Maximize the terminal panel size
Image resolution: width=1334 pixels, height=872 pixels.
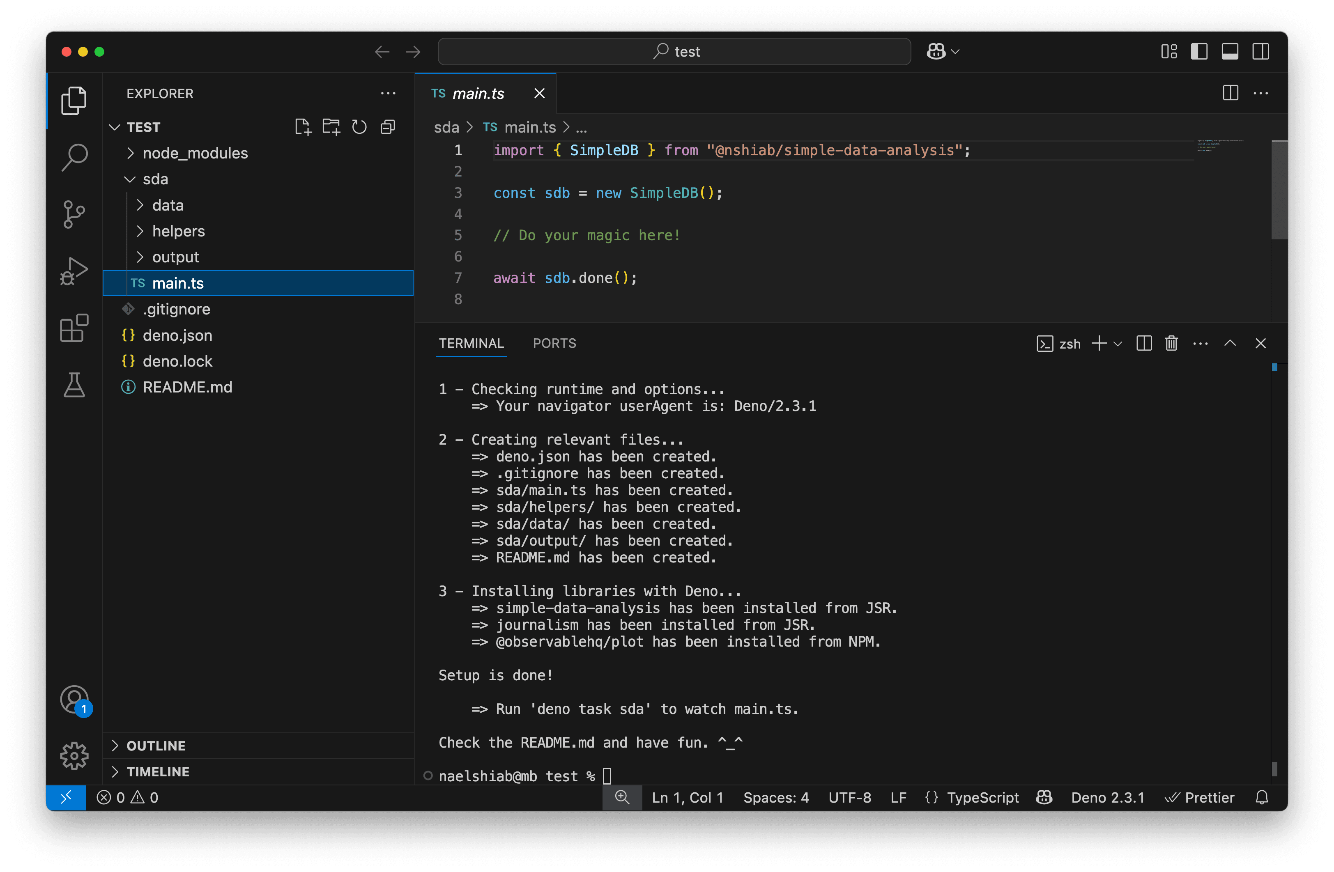(x=1230, y=343)
